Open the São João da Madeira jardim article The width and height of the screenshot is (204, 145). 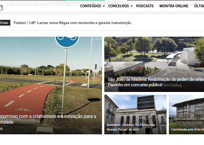pyautogui.click(x=156, y=82)
